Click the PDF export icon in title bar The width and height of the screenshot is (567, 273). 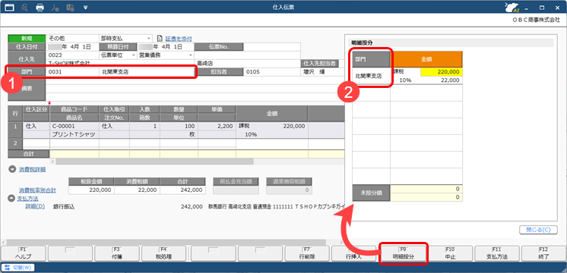[x=55, y=8]
